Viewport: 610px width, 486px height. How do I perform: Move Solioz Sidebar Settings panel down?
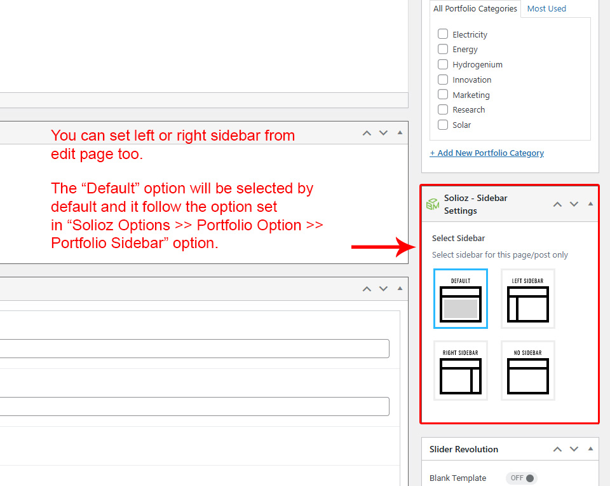[x=574, y=204]
